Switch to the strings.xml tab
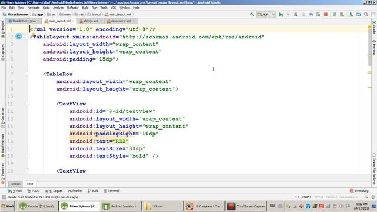Image resolution: width=377 pixels, height=212 pixels. point(91,21)
